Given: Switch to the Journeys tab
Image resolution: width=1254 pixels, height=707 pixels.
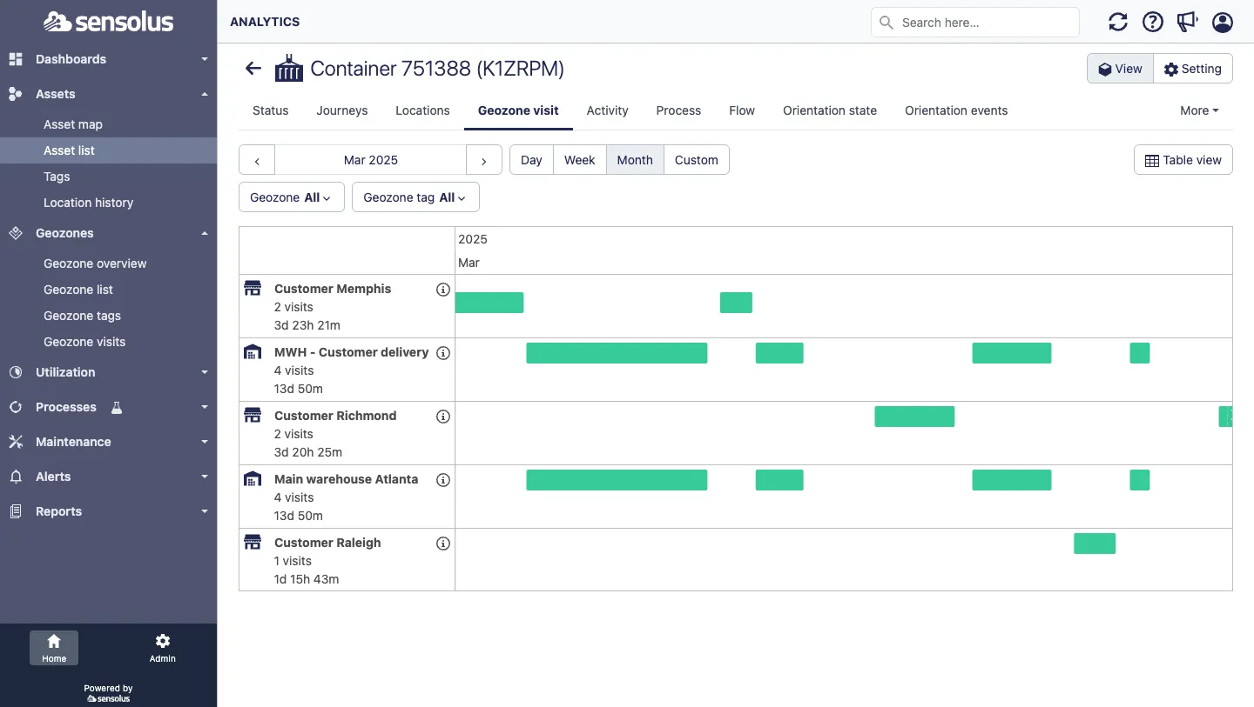Looking at the screenshot, I should pos(342,110).
